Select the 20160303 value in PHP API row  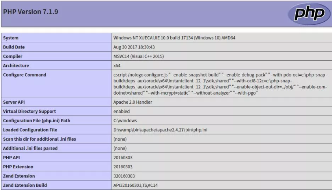click(123, 158)
